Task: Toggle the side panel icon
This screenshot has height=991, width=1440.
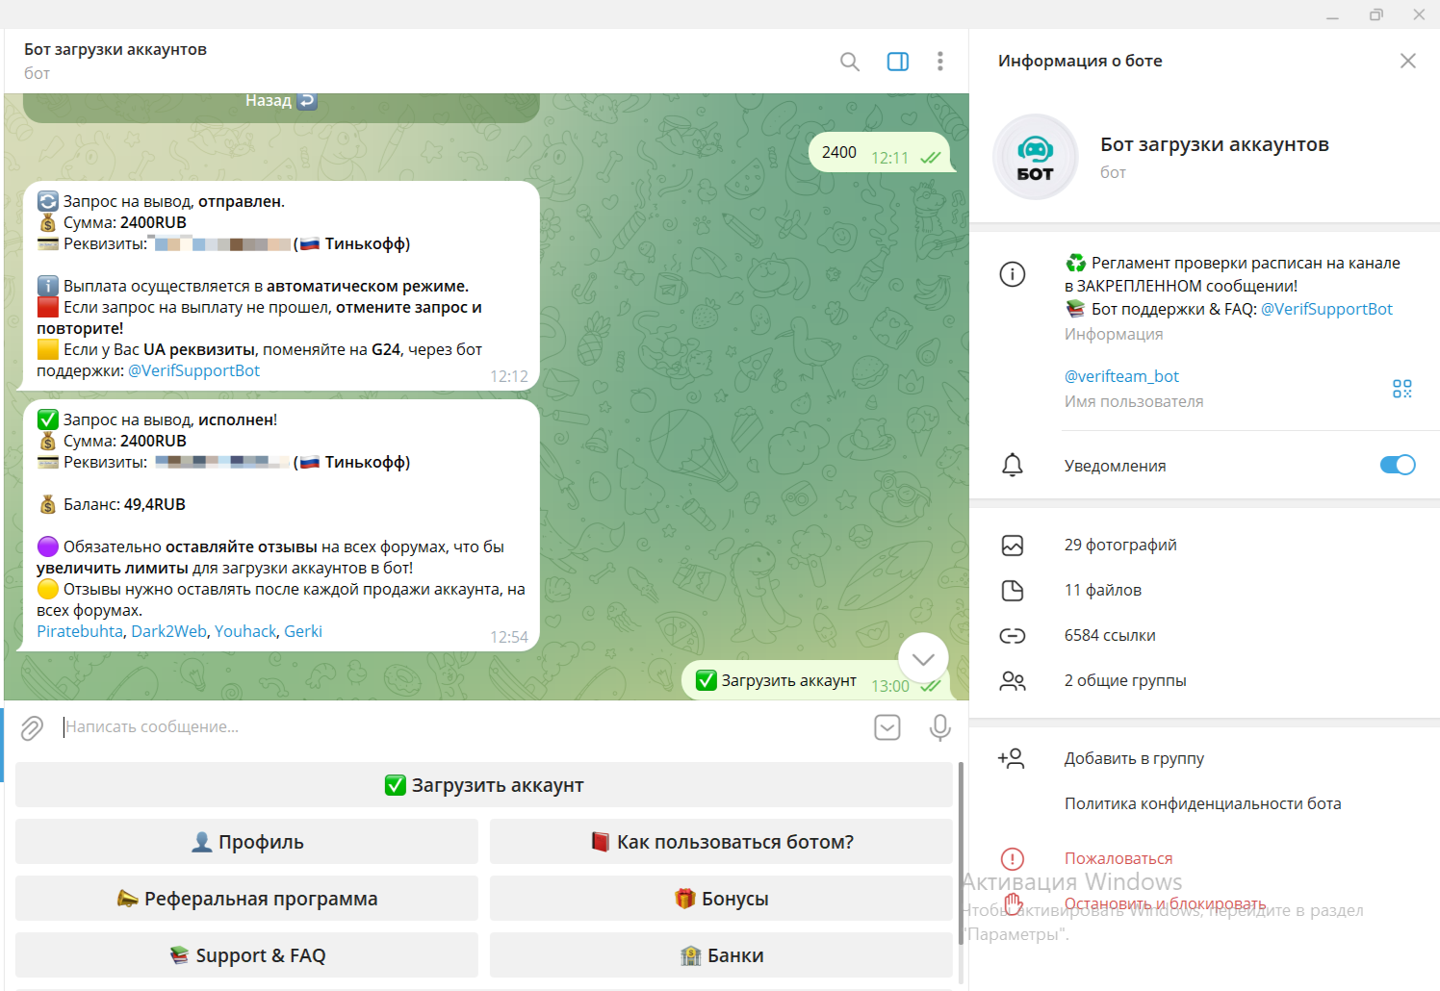Action: [x=897, y=62]
